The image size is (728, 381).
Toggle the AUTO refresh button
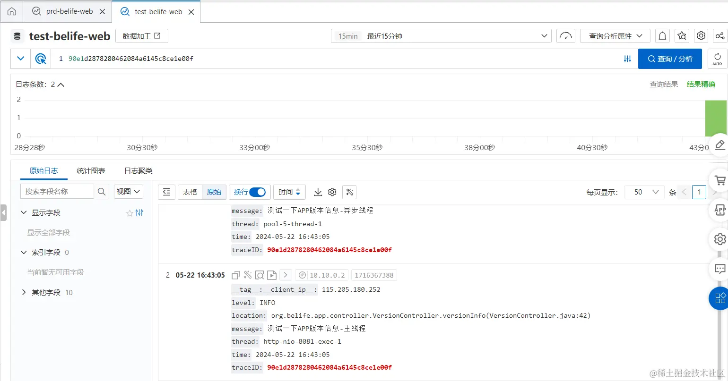click(717, 59)
